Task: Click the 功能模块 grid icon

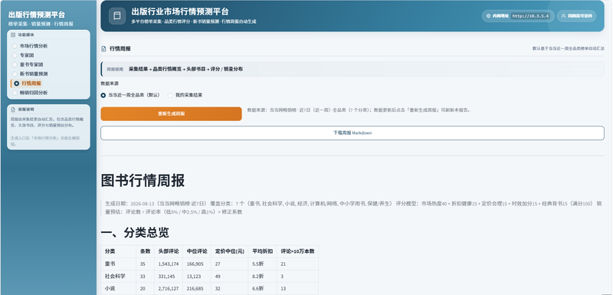Action: point(13,34)
